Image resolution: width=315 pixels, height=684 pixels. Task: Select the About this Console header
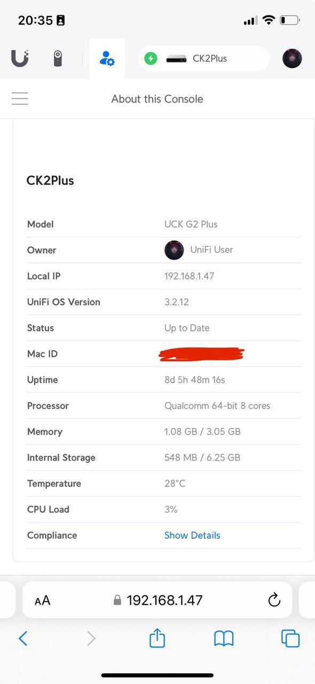coord(157,99)
